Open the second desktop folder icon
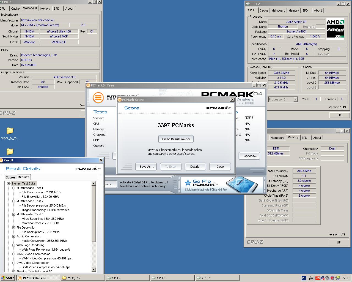Viewport: 352px width, 282px height. click(x=10, y=151)
